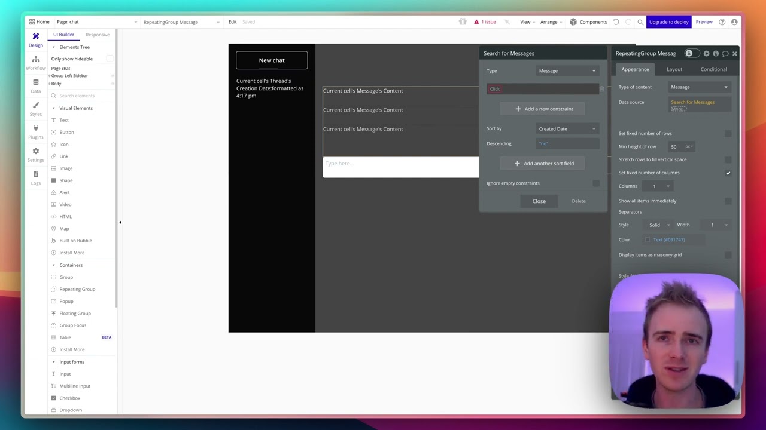Viewport: 766px width, 430px height.
Task: Add Icon element from Visual Elements
Action: 64,144
